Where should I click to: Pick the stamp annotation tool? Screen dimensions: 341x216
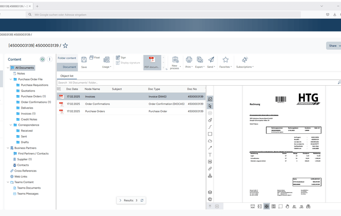210,176
